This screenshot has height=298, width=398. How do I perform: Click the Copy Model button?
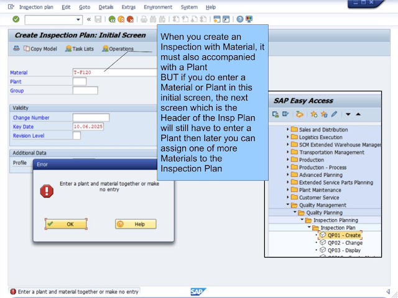point(40,48)
